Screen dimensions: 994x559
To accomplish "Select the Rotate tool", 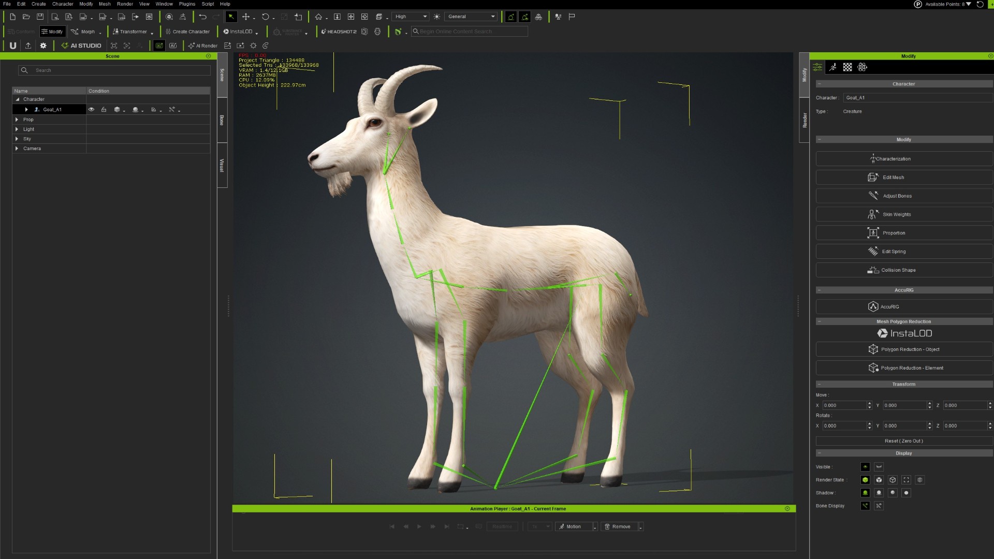I will pyautogui.click(x=265, y=17).
